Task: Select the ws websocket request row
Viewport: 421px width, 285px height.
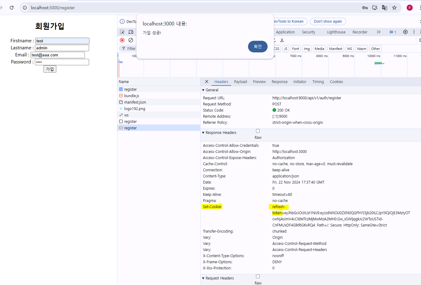Action: pyautogui.click(x=159, y=115)
